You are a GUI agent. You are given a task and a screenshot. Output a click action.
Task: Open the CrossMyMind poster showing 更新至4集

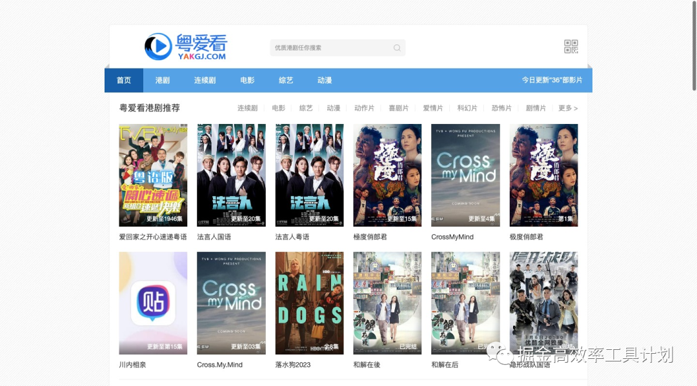click(465, 175)
